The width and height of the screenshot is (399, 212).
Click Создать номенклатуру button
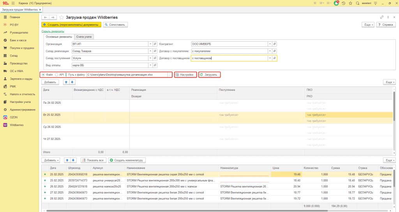(x=127, y=160)
